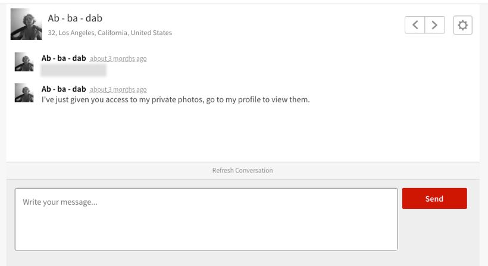This screenshot has height=266, width=488.
Task: Click avatar beside the first message
Action: coord(24,62)
